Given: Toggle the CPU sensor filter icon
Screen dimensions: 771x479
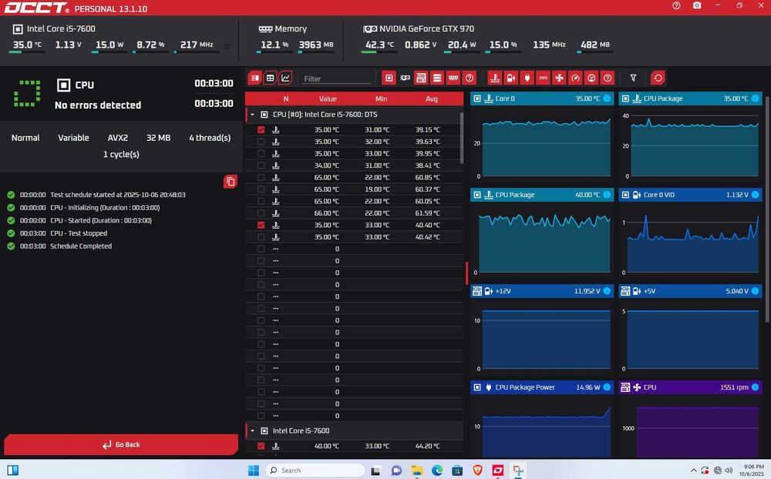Looking at the screenshot, I should click(x=389, y=78).
